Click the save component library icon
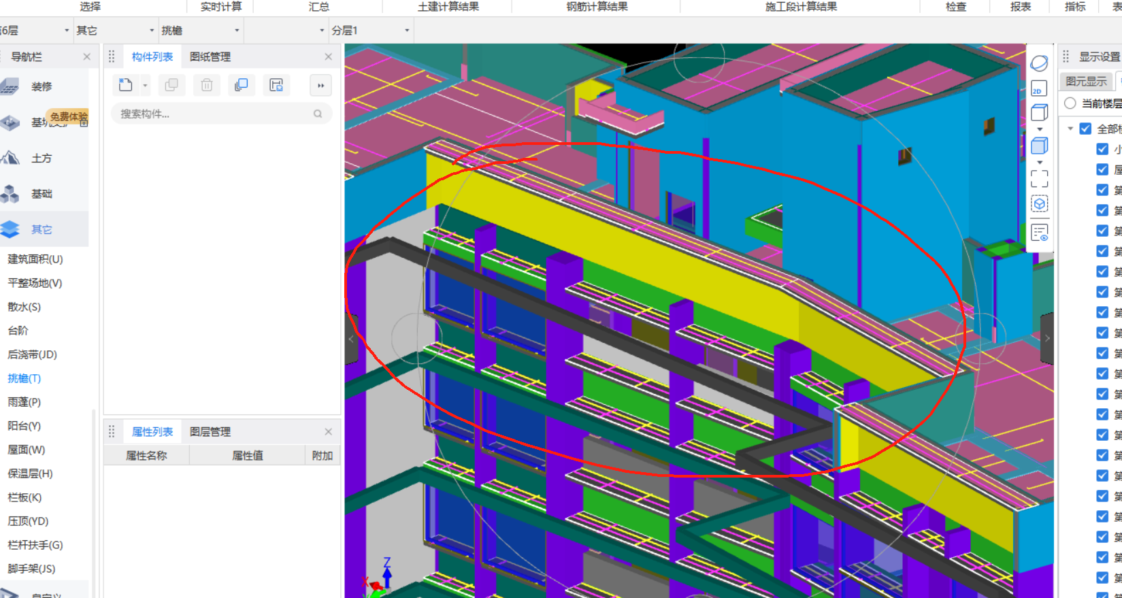The width and height of the screenshot is (1122, 598). click(x=276, y=85)
